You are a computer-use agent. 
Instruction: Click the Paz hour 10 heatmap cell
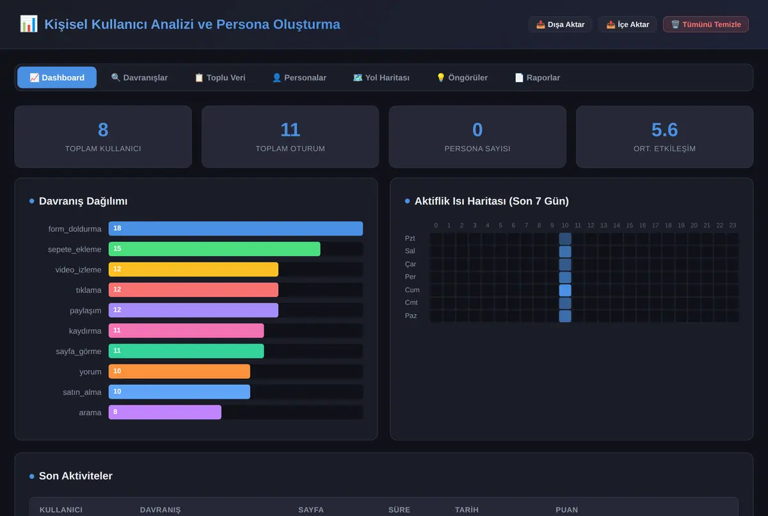pos(565,316)
